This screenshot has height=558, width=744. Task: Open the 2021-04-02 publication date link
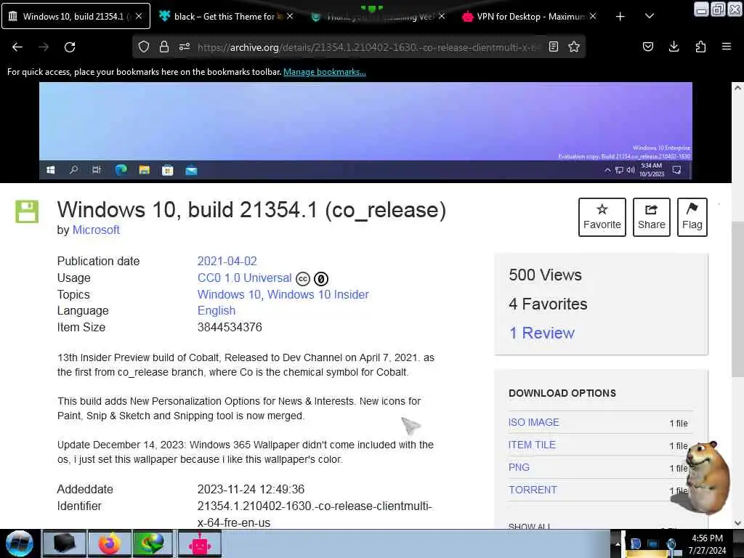[x=227, y=261]
